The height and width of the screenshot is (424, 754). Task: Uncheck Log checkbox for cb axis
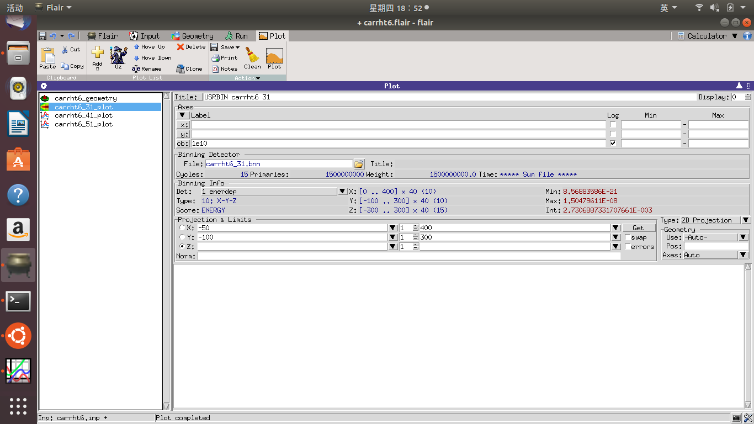(613, 144)
